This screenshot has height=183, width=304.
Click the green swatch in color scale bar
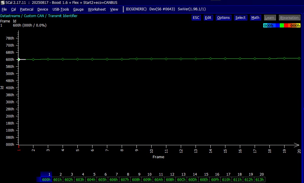coord(282,26)
